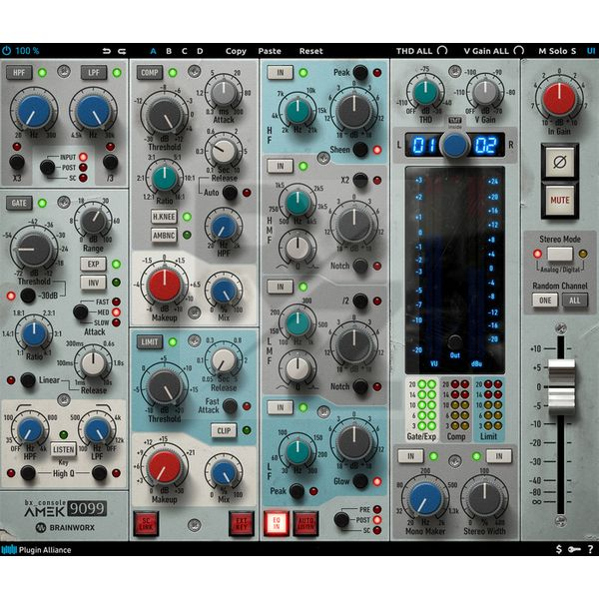
Task: Click the phase invert Ø button
Action: [560, 162]
